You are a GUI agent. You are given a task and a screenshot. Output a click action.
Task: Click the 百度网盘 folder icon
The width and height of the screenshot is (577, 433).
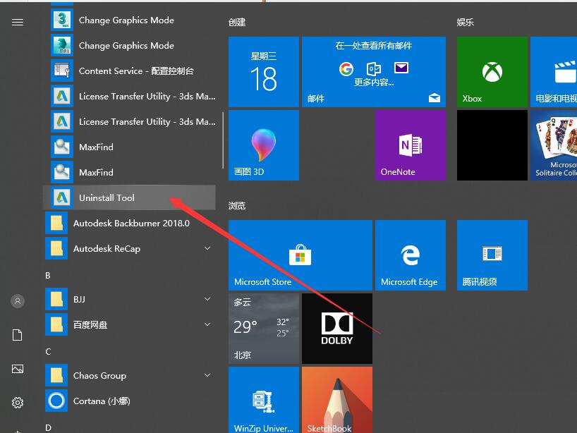tap(56, 324)
